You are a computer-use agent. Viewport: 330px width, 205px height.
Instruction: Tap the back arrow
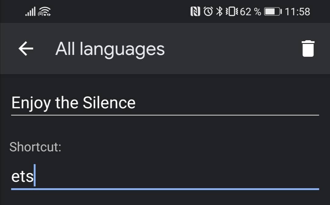26,49
